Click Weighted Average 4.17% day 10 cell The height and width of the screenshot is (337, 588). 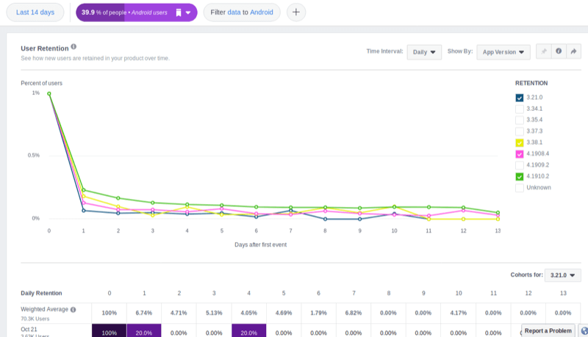(x=458, y=313)
